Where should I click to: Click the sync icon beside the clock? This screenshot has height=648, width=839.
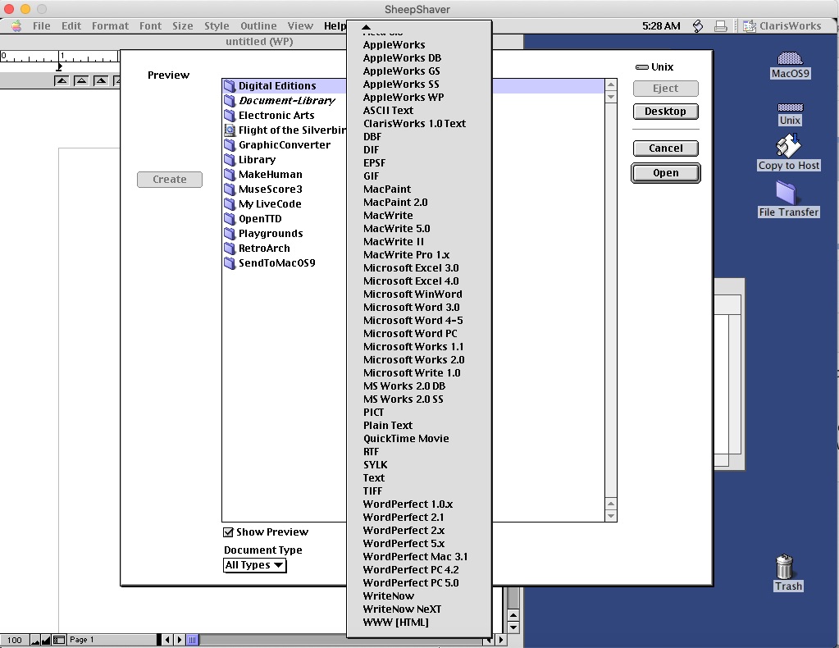(x=698, y=25)
